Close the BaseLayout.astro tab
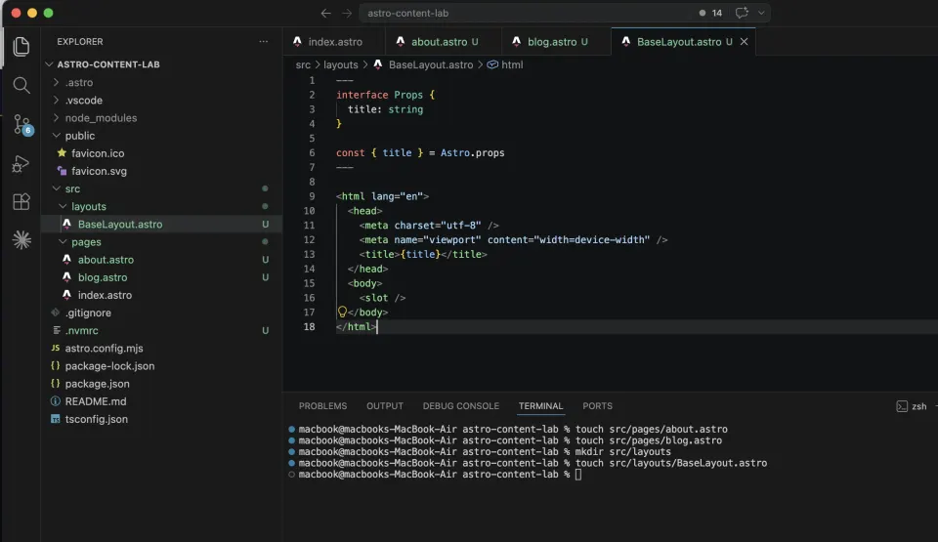 [744, 41]
